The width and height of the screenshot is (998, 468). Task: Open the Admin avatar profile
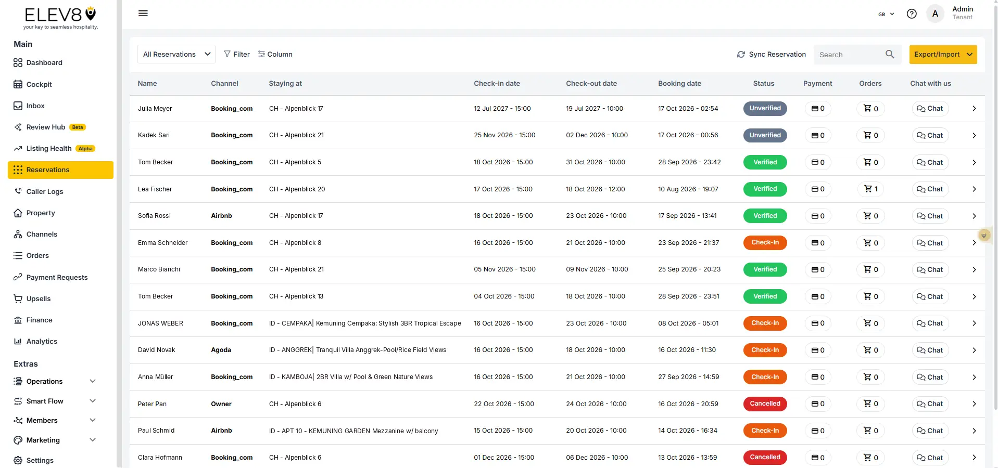[935, 14]
